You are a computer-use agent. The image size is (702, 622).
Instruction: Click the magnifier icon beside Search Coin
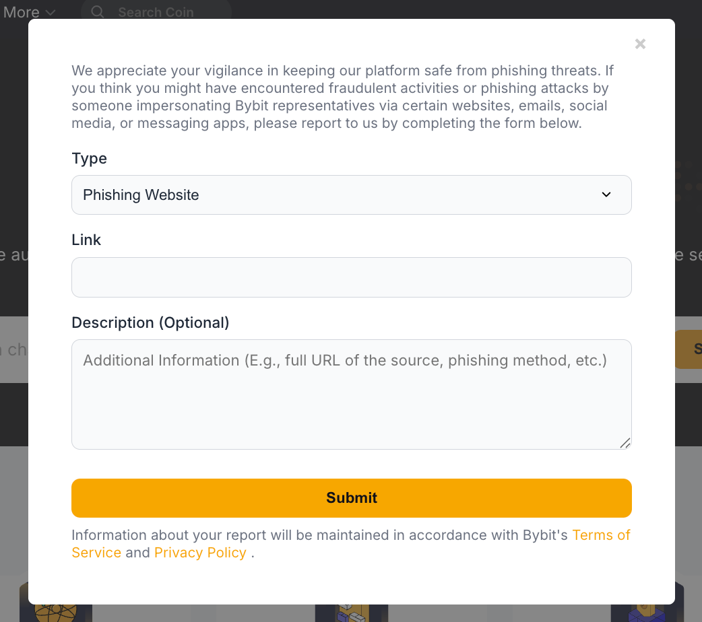click(x=98, y=11)
